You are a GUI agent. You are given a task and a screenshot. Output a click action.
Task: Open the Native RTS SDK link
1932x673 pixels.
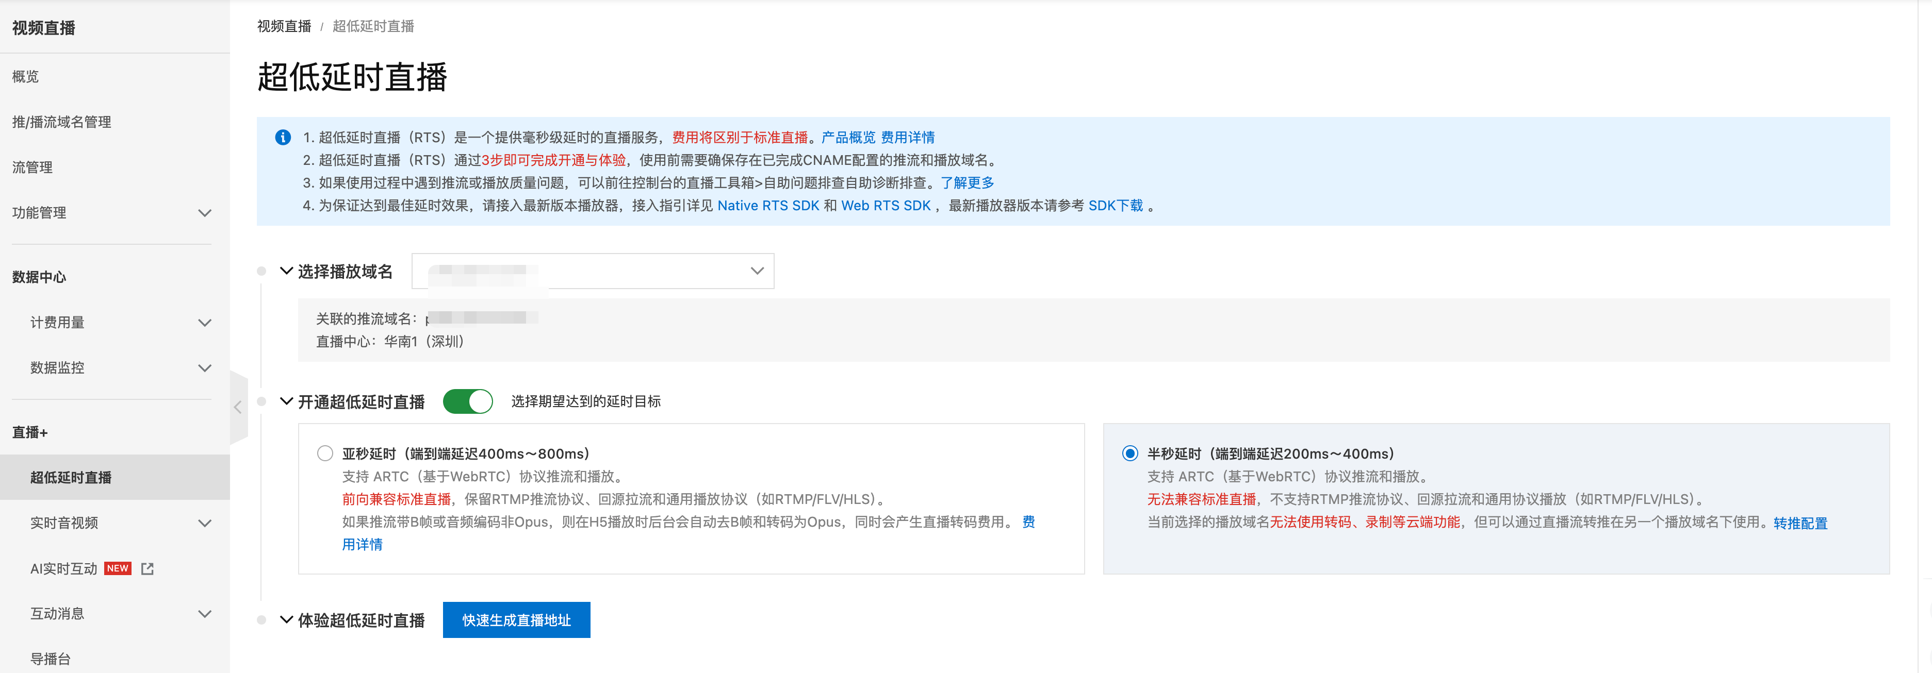pos(768,205)
